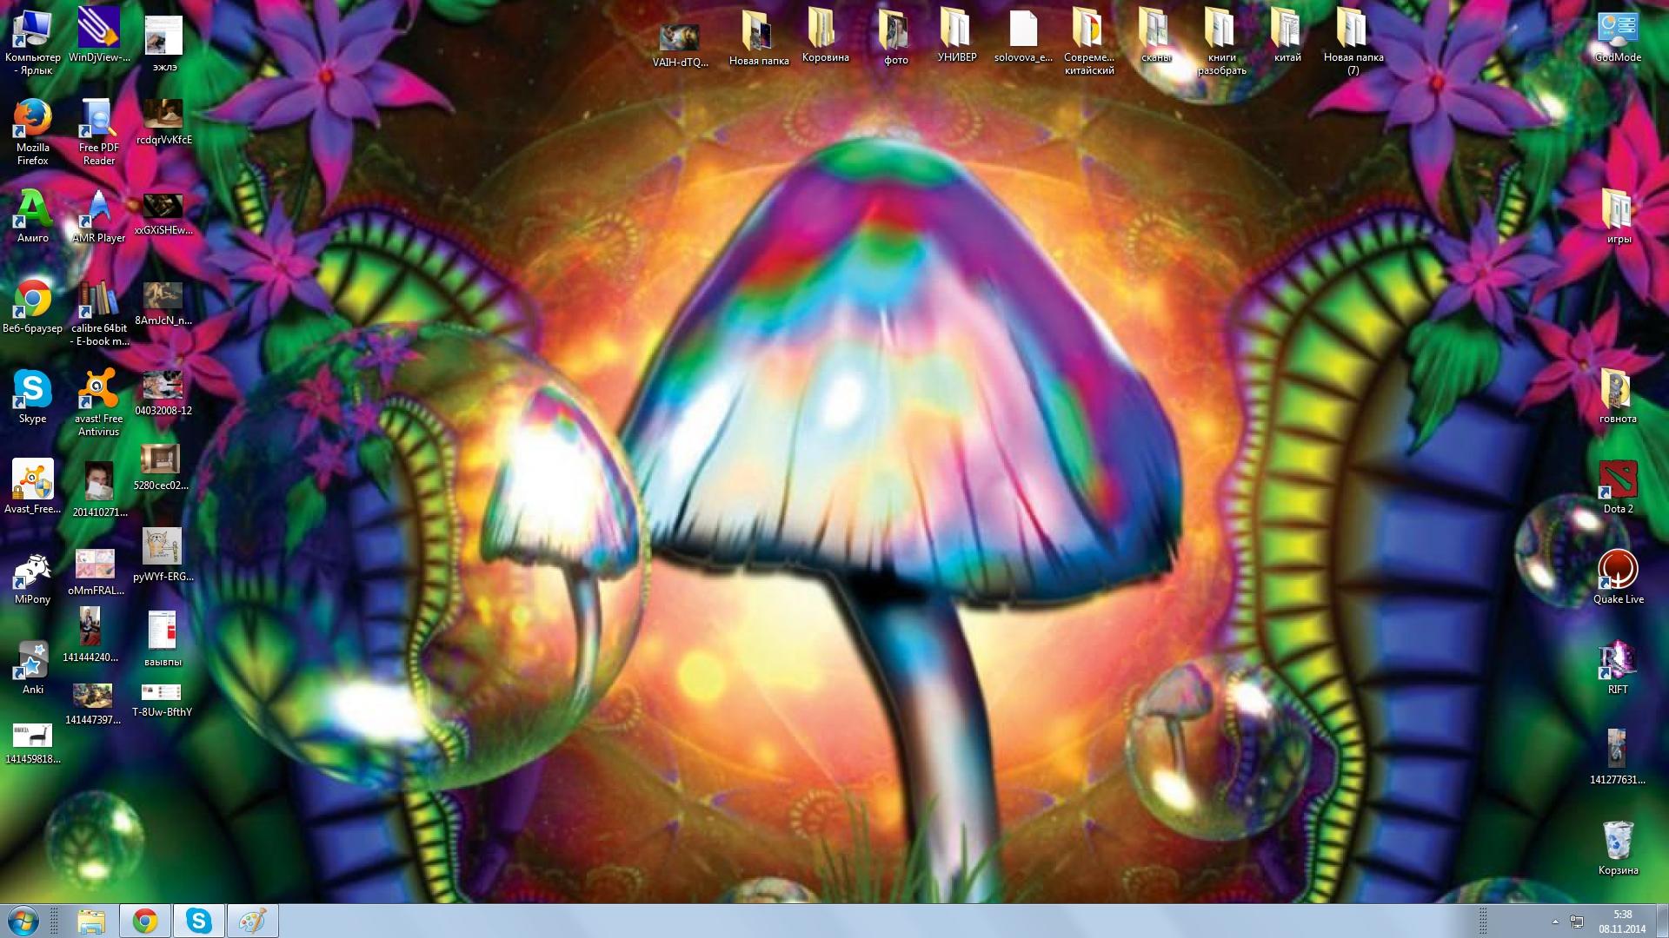The height and width of the screenshot is (938, 1669).
Task: Click the AMR Player icon
Action: 98,209
